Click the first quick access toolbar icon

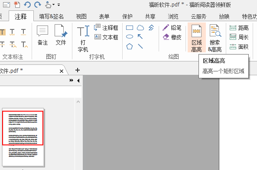tap(7, 5)
